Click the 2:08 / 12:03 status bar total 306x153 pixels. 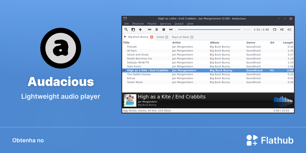tap(281, 111)
